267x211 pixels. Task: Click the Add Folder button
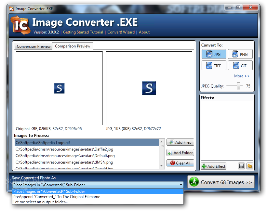[180, 152]
